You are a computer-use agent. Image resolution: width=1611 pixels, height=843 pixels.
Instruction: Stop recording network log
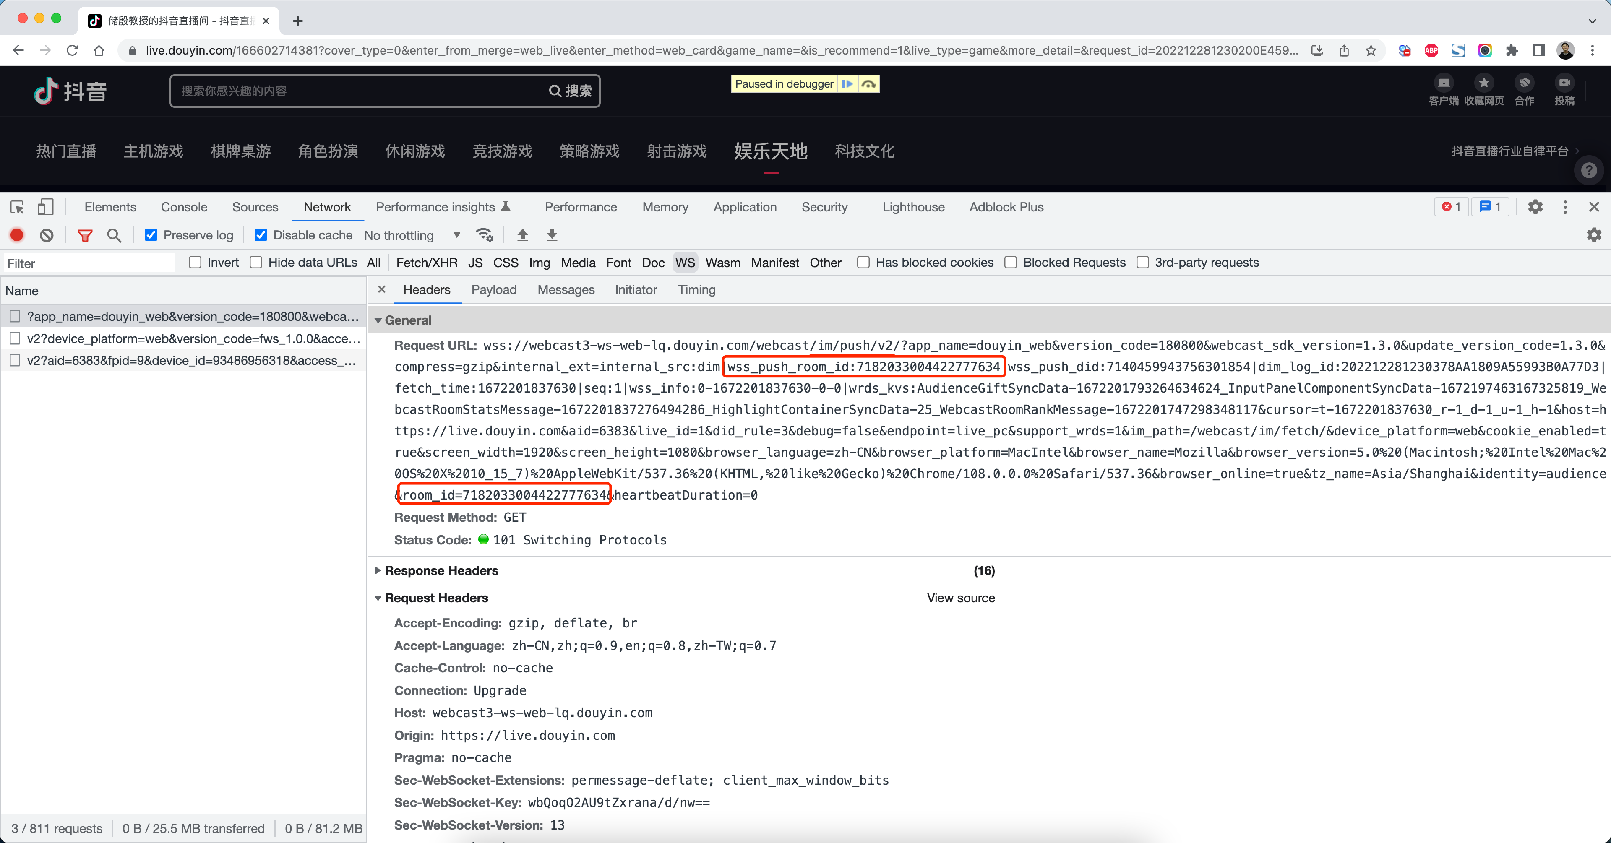point(17,235)
